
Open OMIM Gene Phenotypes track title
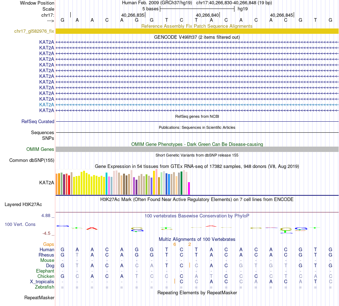click(x=197, y=144)
